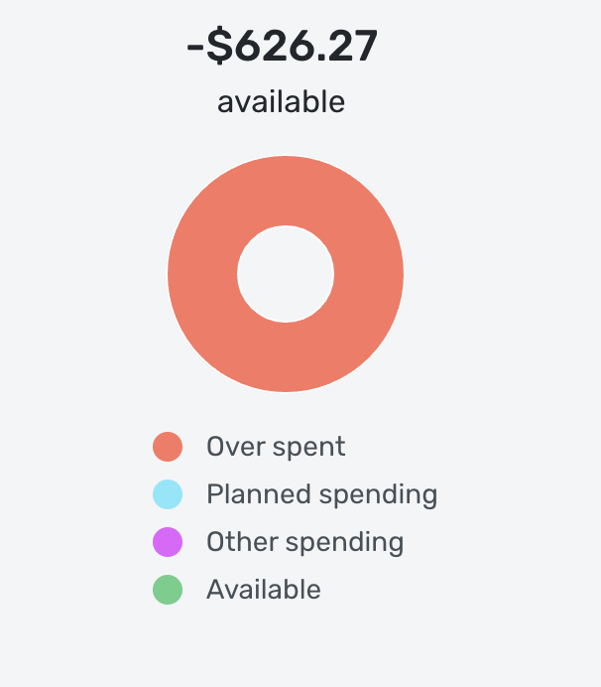The image size is (601, 687).
Task: Click the right side of the donut ring
Action: click(369, 274)
